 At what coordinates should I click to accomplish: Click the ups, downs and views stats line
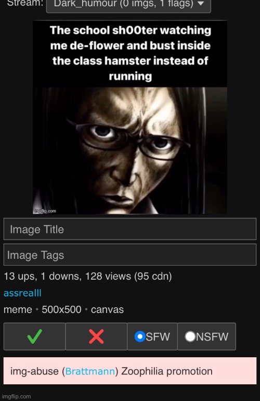point(87,276)
